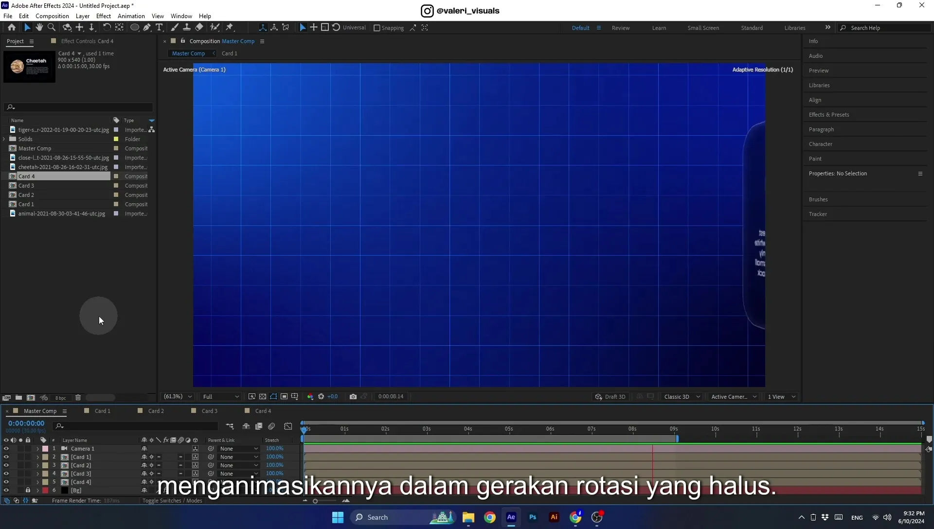Delete selected project item with trash icon
The image size is (934, 529).
click(x=78, y=398)
